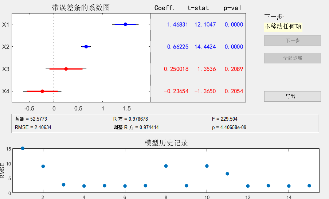Click the 截距 = 52.5773 text
Image resolution: width=329 pixels, height=199 pixels.
[x=31, y=119]
